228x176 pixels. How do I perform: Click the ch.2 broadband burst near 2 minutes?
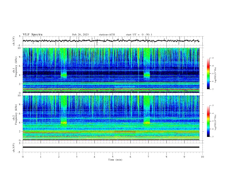tap(64, 111)
